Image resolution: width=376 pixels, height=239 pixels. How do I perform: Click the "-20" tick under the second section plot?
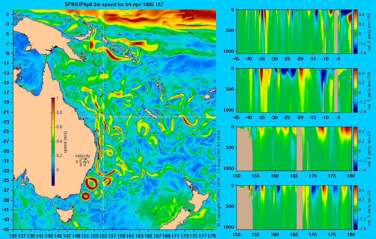pyautogui.click(x=300, y=117)
